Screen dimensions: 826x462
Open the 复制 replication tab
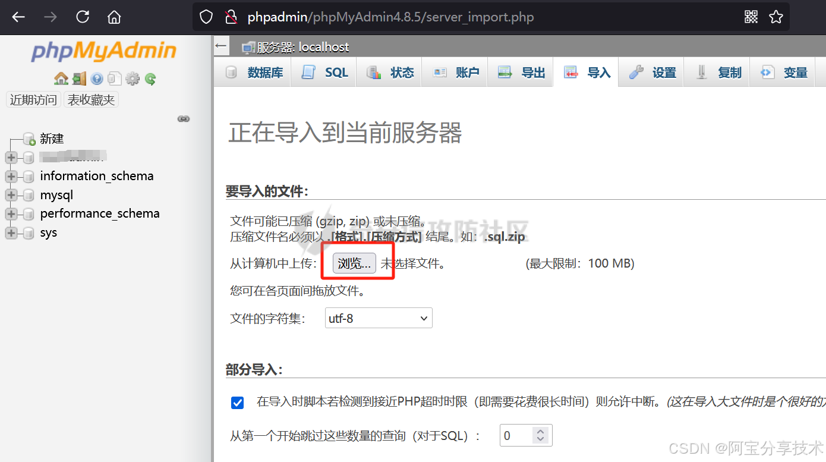pos(717,73)
